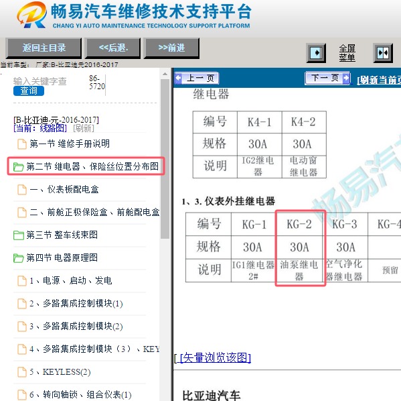Click page icon beside 5、KEYLESS(2)
401x401 pixels.
(x=21, y=372)
